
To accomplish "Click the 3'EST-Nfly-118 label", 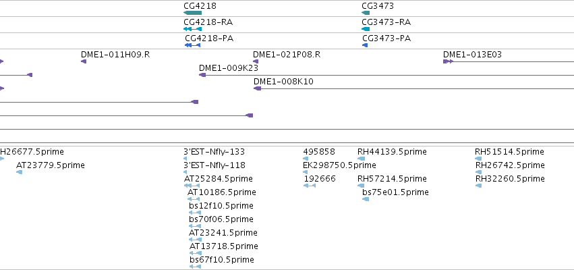I will tap(214, 165).
